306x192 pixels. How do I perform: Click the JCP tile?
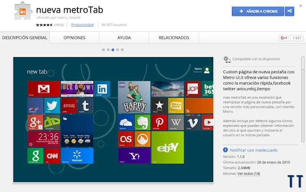pos(193,89)
